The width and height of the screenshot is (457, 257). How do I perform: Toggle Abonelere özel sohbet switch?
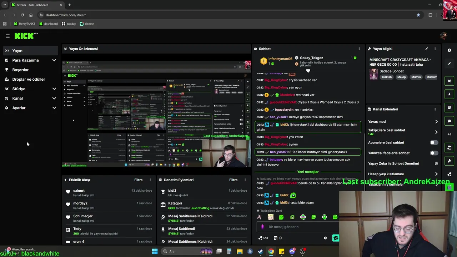434,142
